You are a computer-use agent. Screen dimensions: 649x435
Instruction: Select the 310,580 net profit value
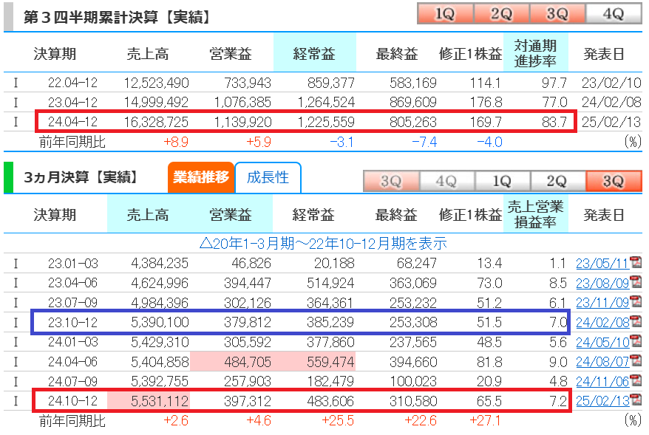point(413,401)
